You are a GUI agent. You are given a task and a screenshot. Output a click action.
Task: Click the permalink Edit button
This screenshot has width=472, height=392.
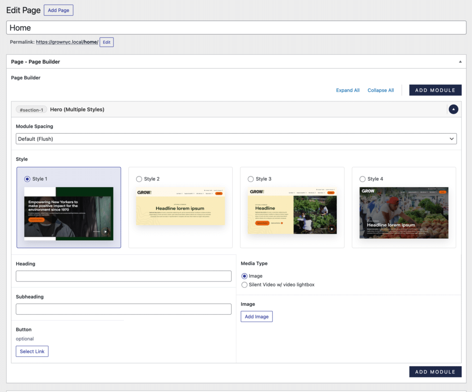(106, 42)
